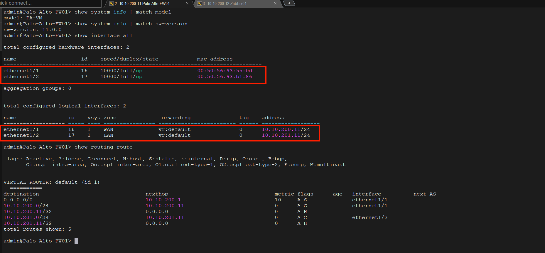Click the terminal cursor at the last prompt
545x253 pixels.
coord(76,241)
